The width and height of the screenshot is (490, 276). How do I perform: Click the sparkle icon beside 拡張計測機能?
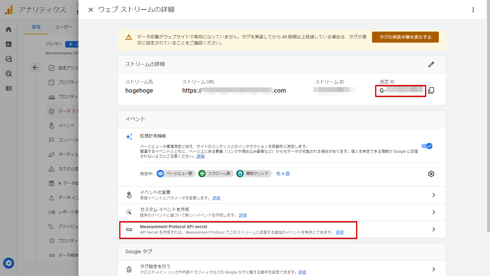pos(129,137)
